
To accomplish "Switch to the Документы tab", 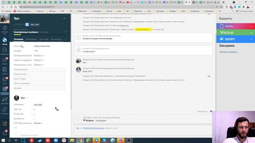I will [x=57, y=39].
